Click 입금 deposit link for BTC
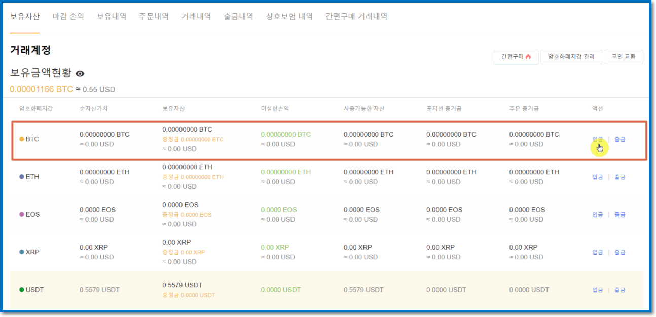The width and height of the screenshot is (656, 317). click(597, 139)
